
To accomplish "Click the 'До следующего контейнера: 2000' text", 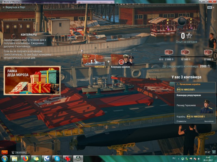I will [x=186, y=66].
